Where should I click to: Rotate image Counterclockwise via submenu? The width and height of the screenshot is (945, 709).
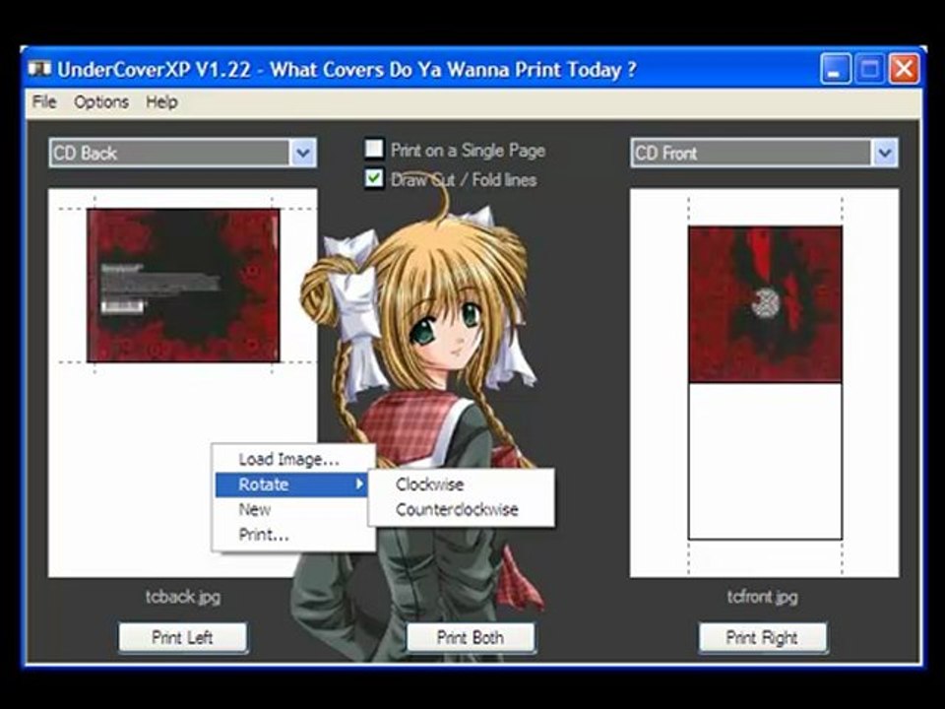click(x=457, y=509)
